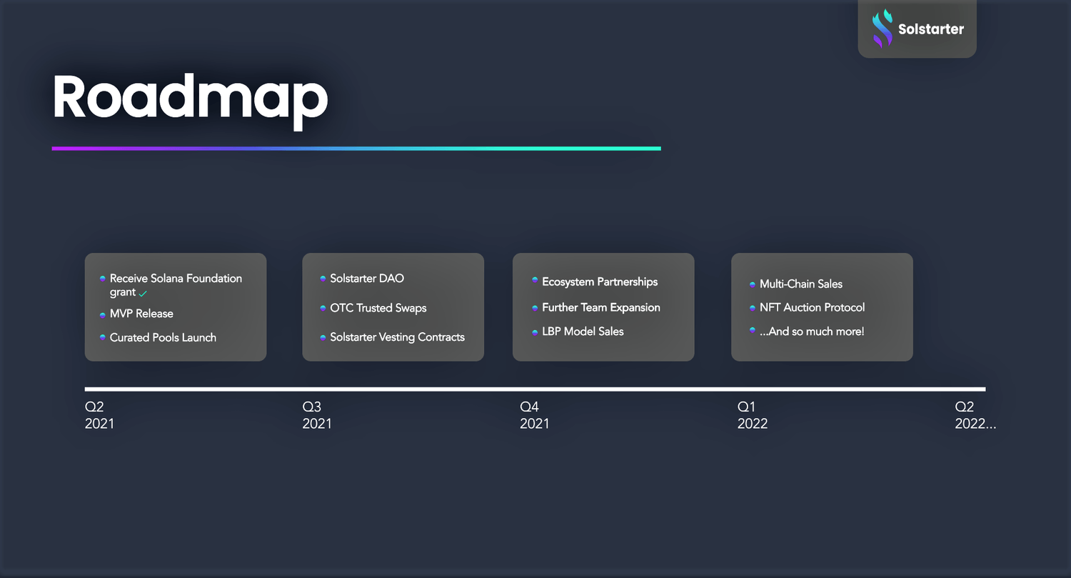1071x578 pixels.
Task: Select the 'Solstarter DAO' item
Action: pos(367,278)
